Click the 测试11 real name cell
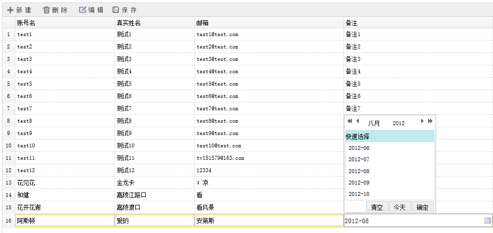 coord(155,158)
